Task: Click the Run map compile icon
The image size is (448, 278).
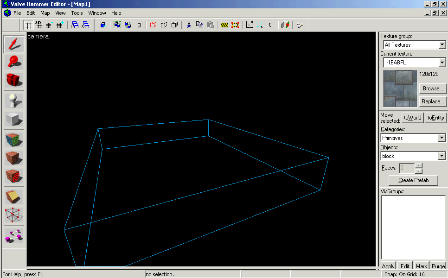Action: pos(285,25)
